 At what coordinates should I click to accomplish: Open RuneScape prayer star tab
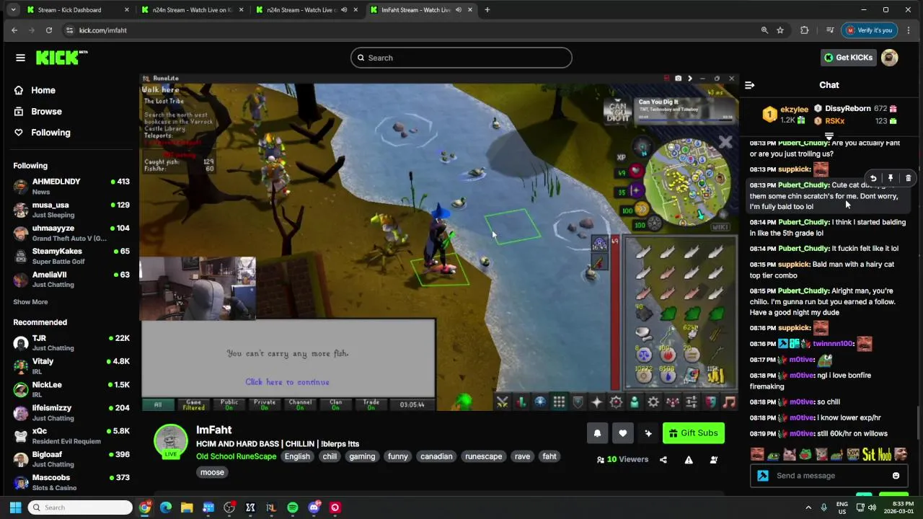coord(596,402)
